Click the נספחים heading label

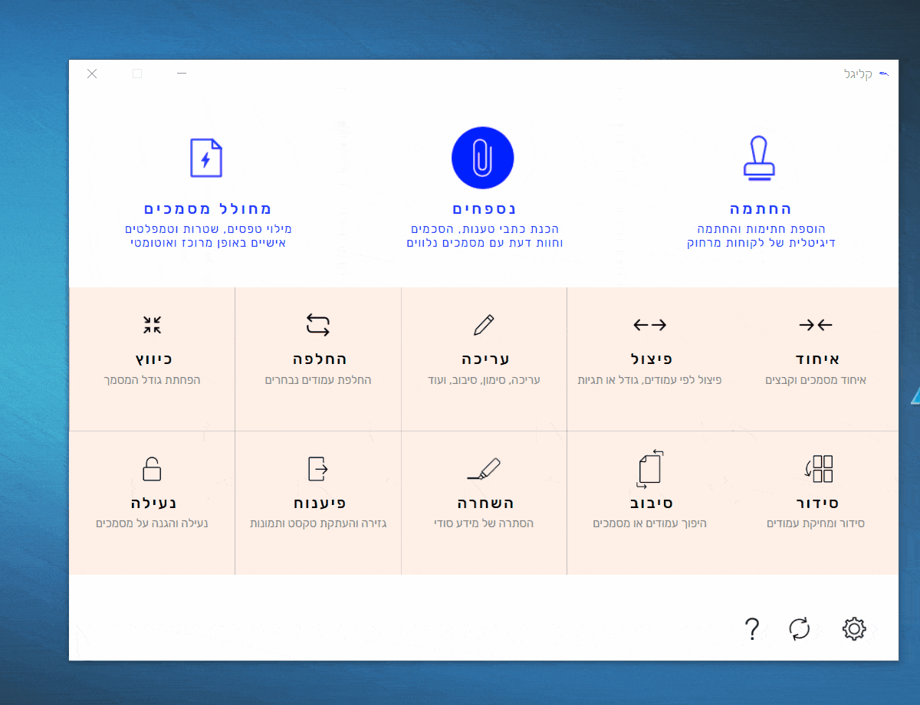point(484,208)
